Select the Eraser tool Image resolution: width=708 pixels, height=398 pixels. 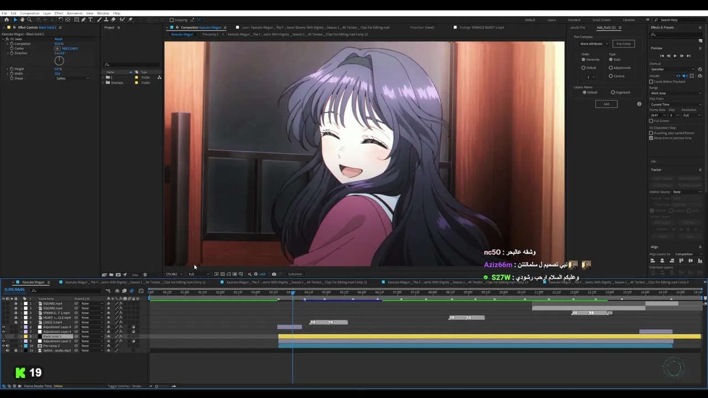pos(113,19)
